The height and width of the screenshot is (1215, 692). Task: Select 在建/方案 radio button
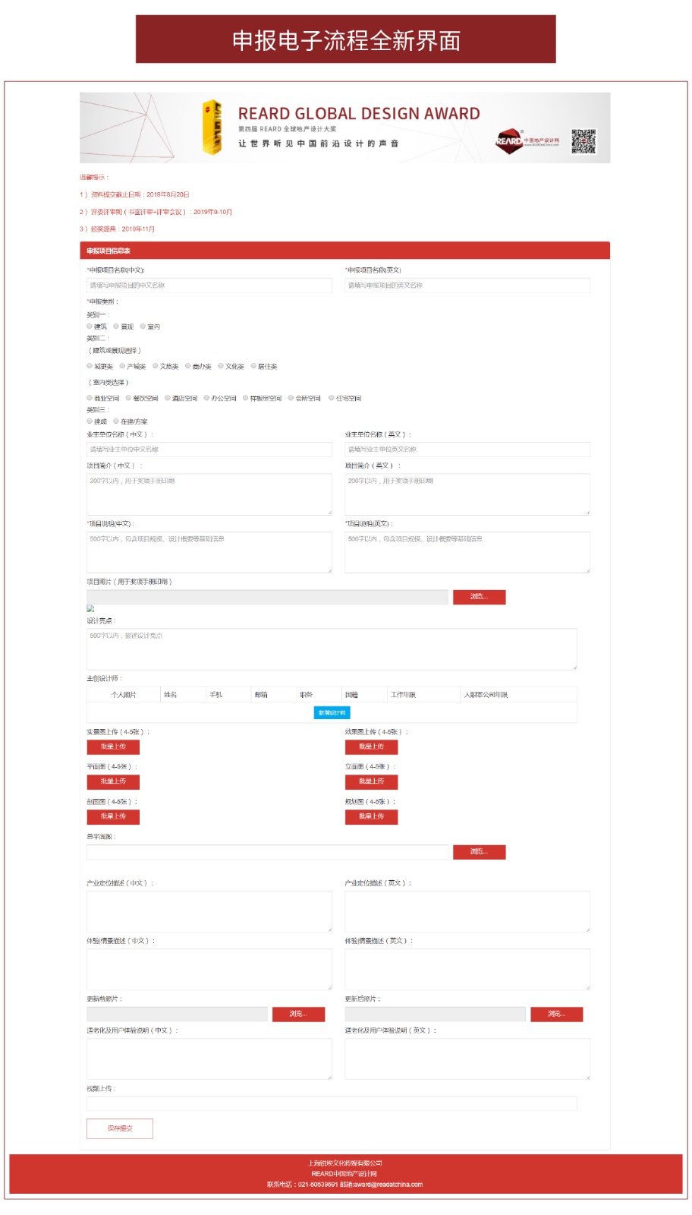click(116, 421)
